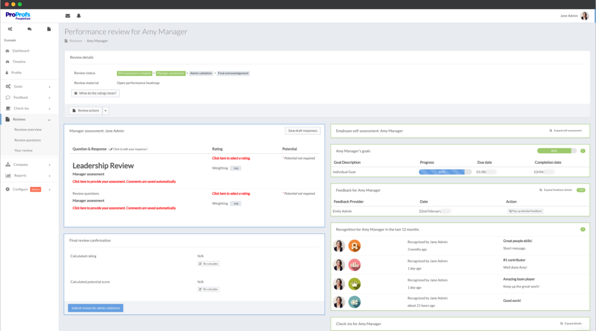Click the Individual Goal progress bar
The width and height of the screenshot is (596, 331).
[x=441, y=172]
